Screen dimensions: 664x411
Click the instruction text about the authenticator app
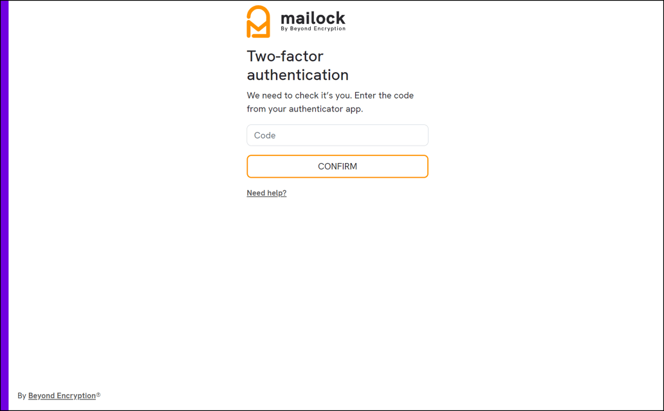pos(330,102)
